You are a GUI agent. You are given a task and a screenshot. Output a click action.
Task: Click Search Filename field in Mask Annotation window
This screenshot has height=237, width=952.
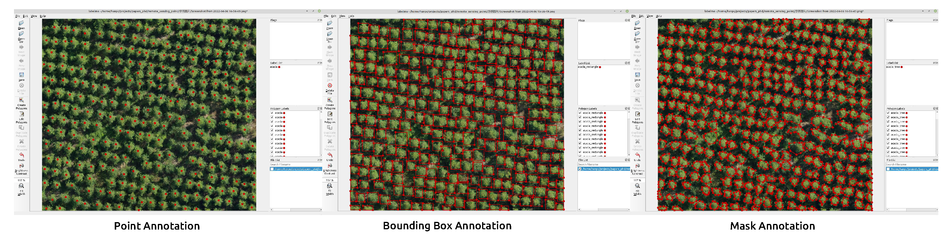pos(912,165)
